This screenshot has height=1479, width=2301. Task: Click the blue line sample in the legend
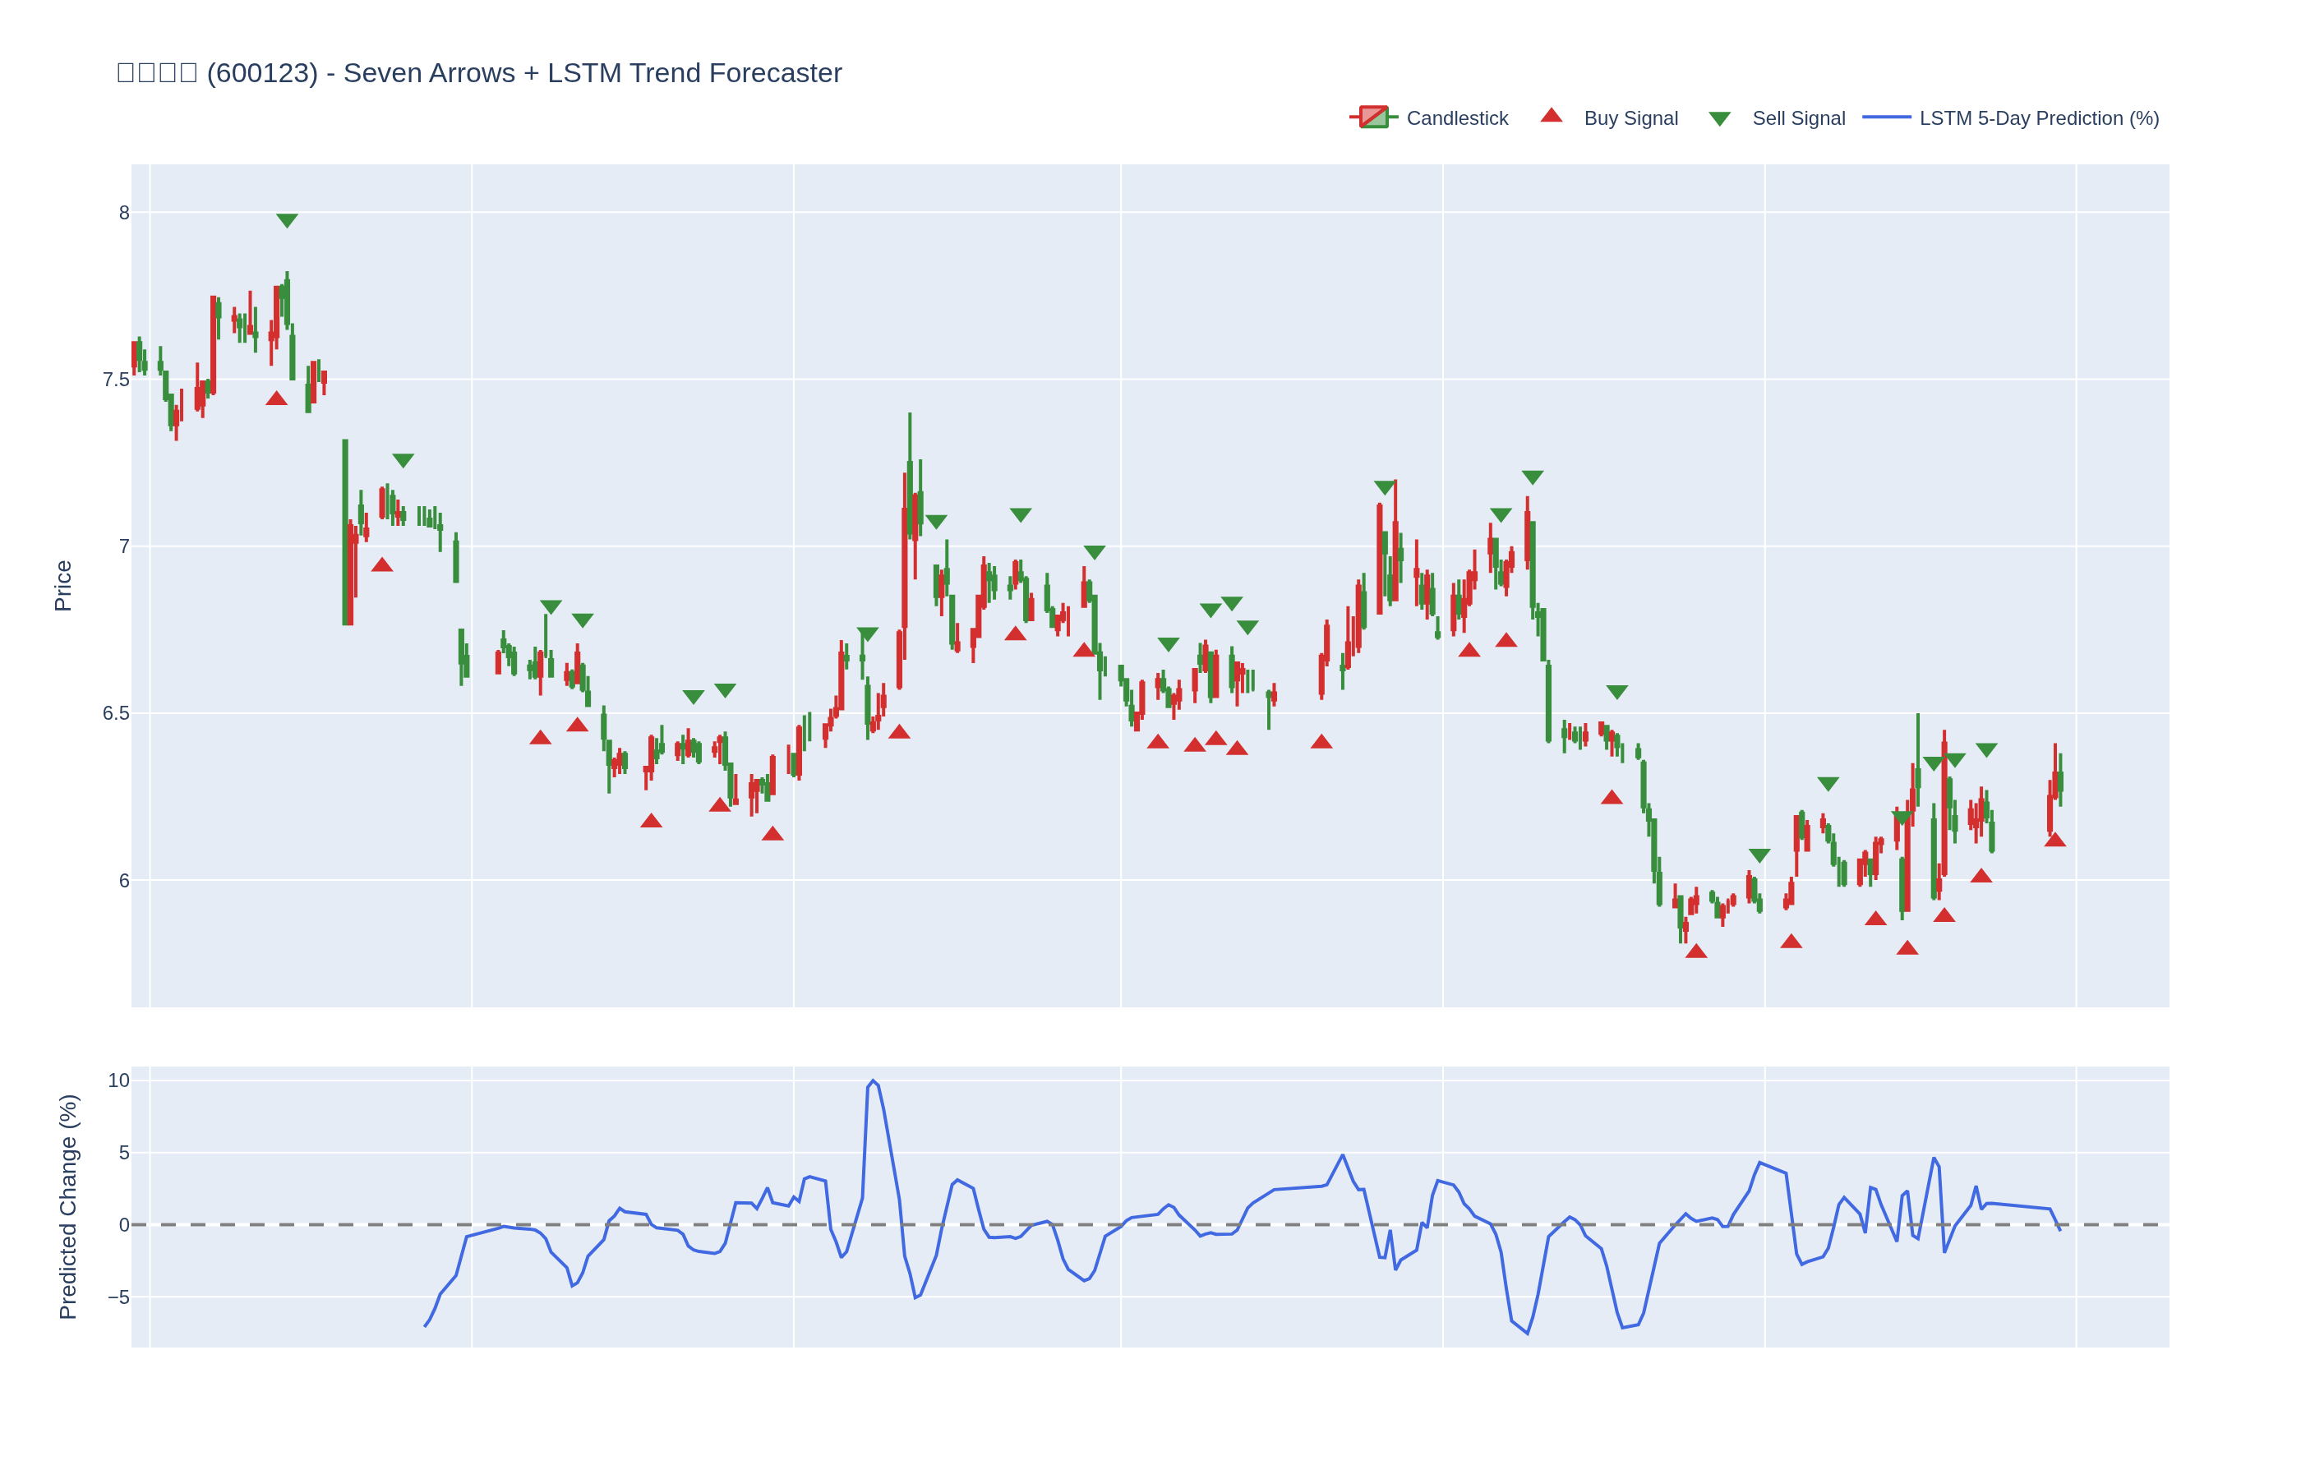click(x=1885, y=117)
